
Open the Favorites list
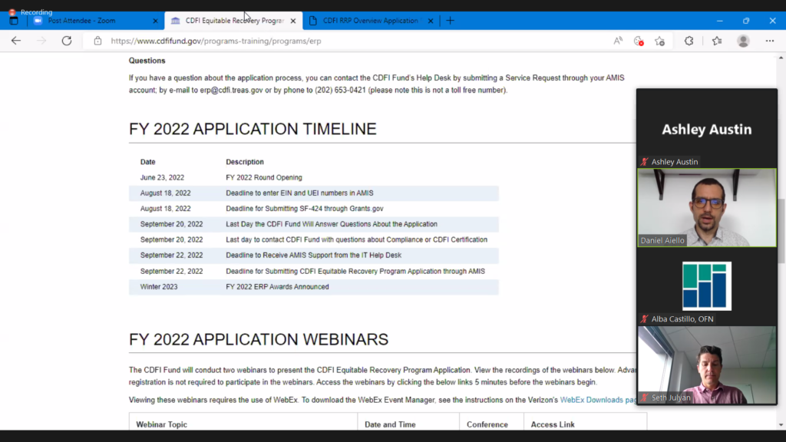[x=717, y=41]
